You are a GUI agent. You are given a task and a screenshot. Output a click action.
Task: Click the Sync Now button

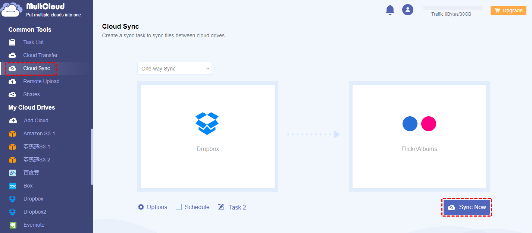[467, 207]
